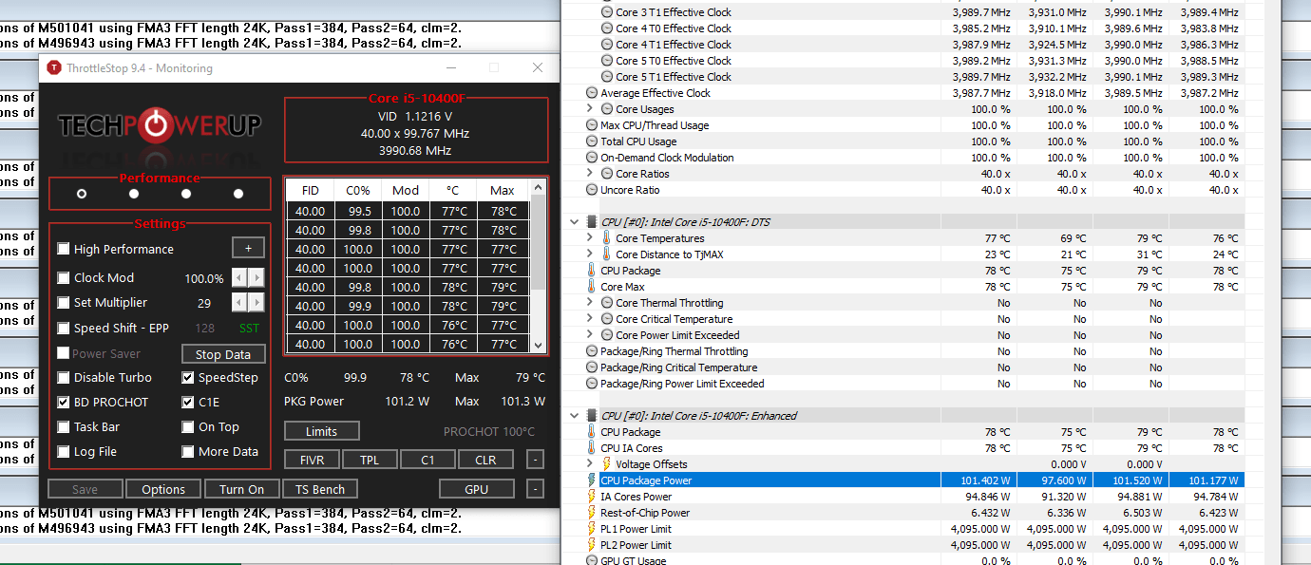This screenshot has height=565, width=1311.
Task: Select the second Performance profile radio button
Action: (x=133, y=193)
